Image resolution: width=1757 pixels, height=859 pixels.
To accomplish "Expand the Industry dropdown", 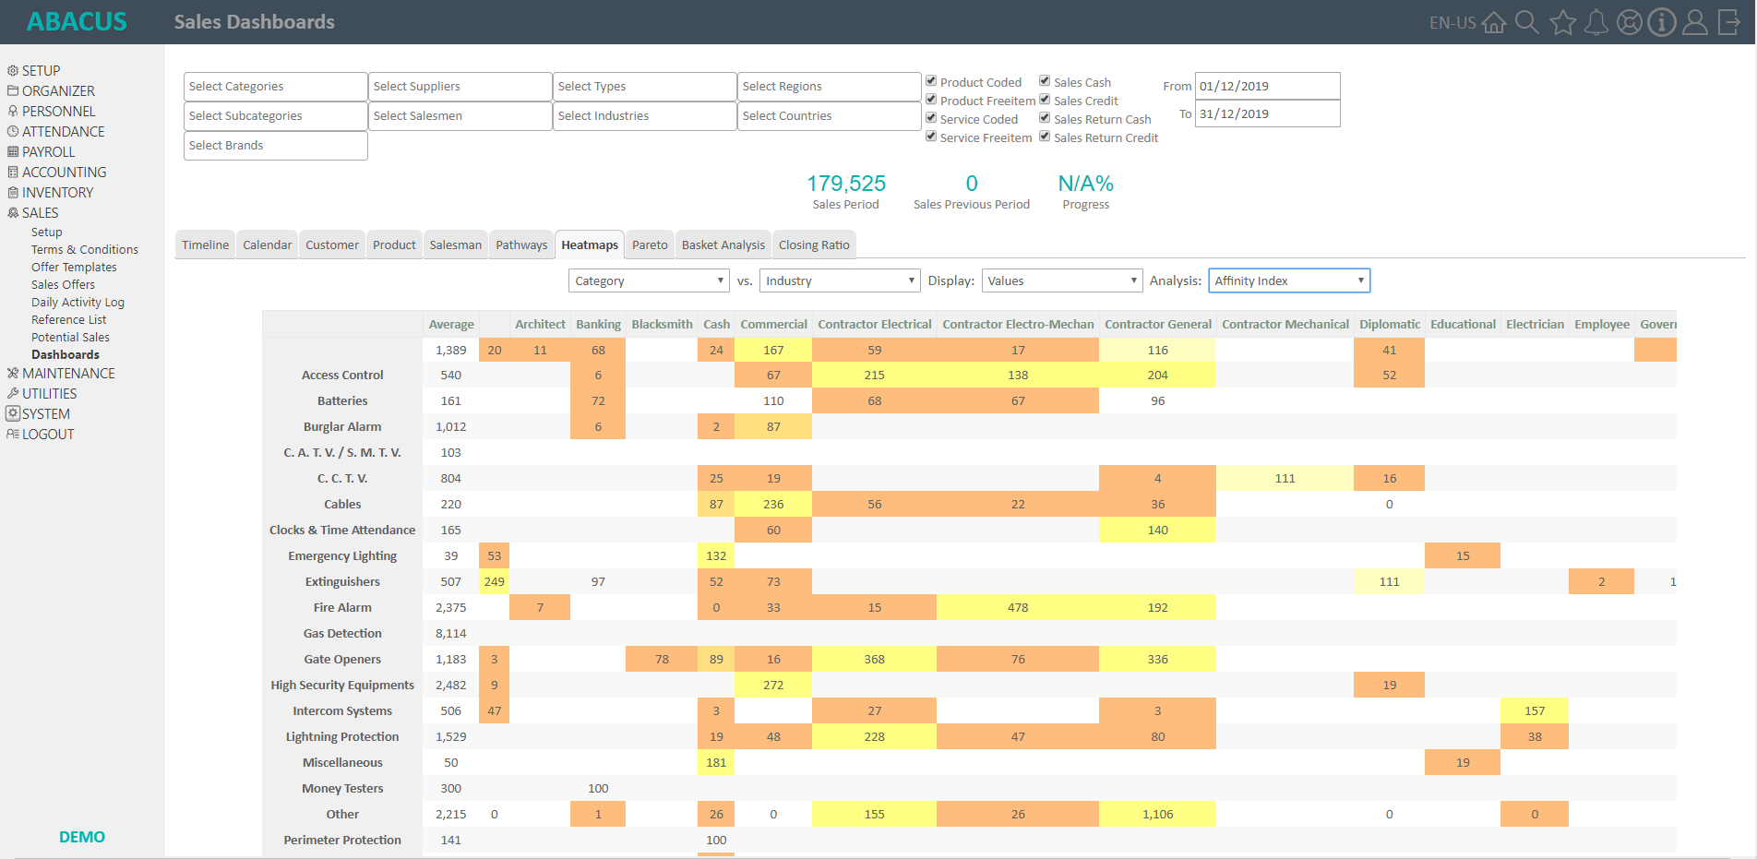I will [840, 280].
